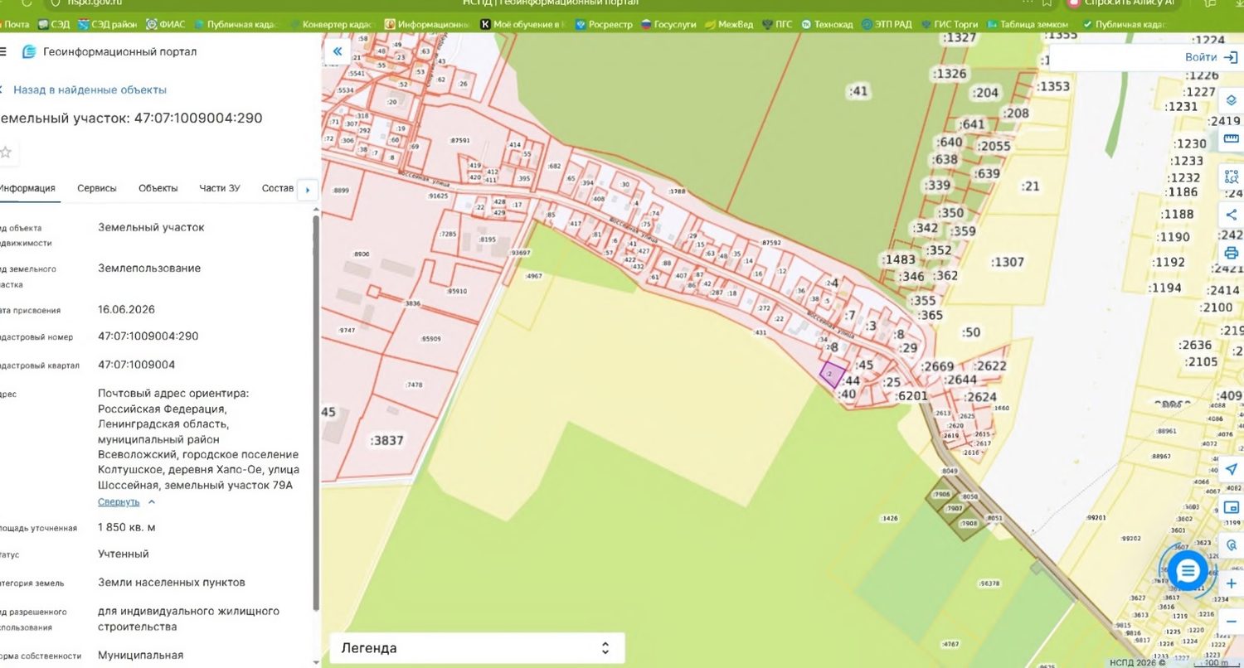Open the ФИАС bookmark

(x=165, y=25)
